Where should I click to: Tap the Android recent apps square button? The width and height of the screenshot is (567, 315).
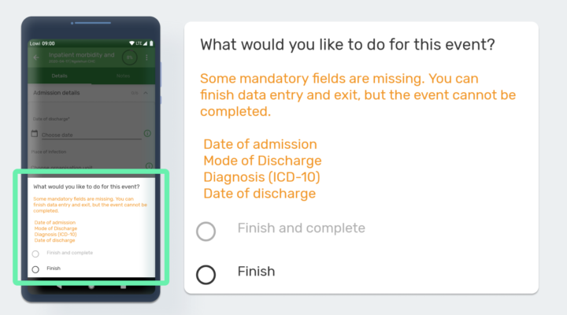coord(124,287)
